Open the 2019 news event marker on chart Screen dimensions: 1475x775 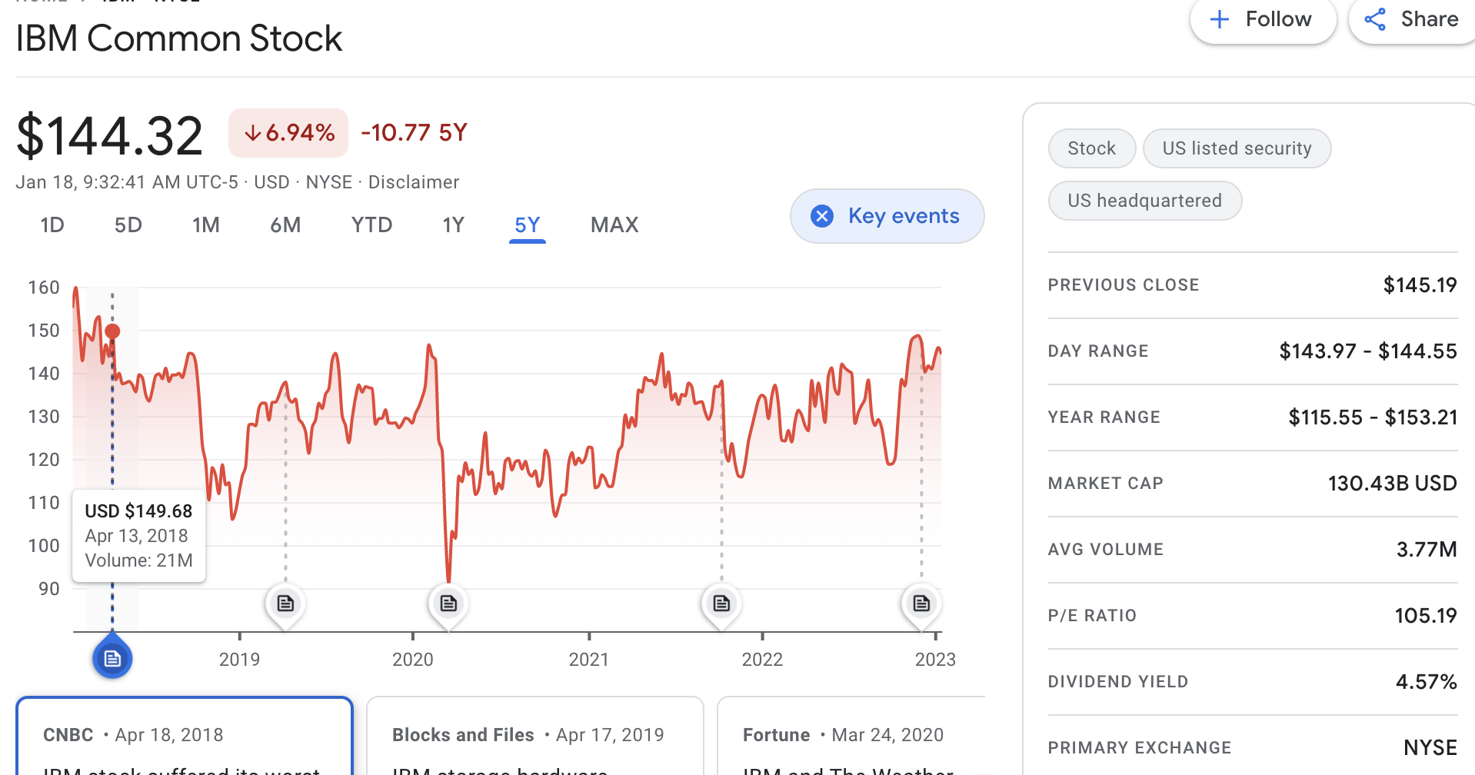(x=285, y=604)
